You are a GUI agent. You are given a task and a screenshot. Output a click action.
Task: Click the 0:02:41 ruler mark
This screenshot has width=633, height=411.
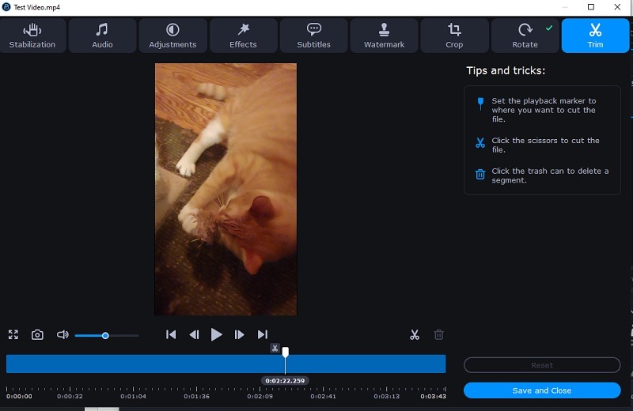pyautogui.click(x=324, y=396)
